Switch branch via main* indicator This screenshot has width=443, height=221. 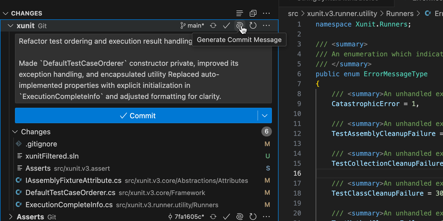(x=192, y=26)
